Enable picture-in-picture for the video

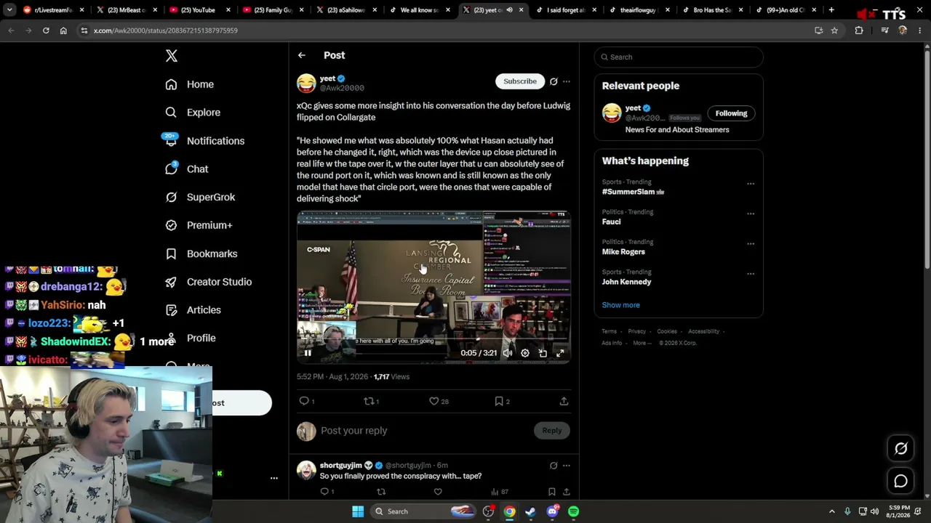tap(543, 353)
